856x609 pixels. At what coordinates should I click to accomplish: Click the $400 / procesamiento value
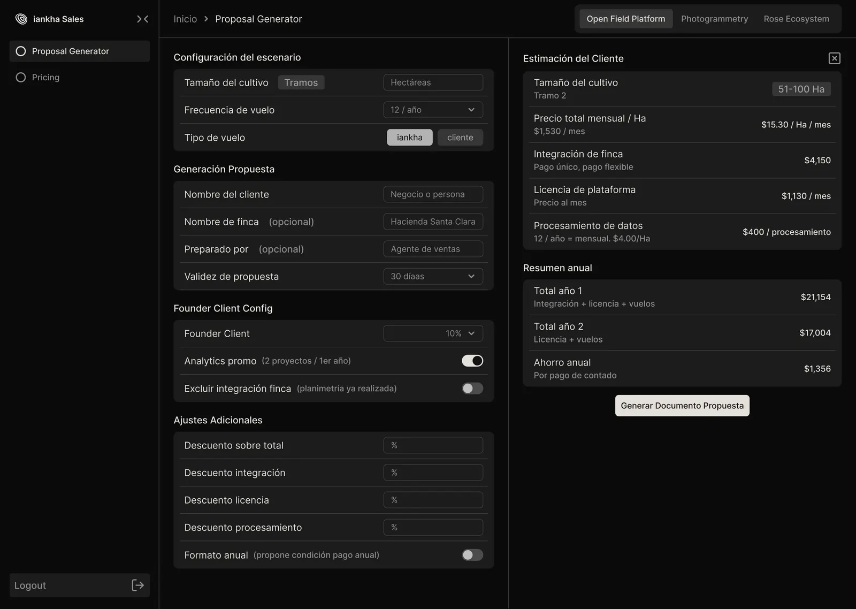[x=787, y=232]
